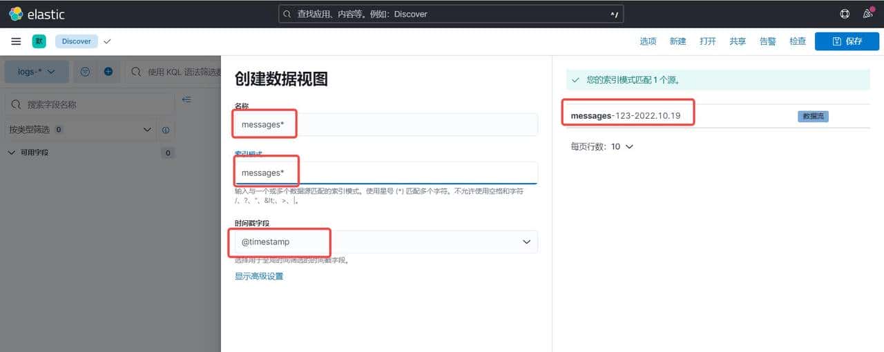Click the Share menu item
The width and height of the screenshot is (884, 352).
[x=738, y=41]
